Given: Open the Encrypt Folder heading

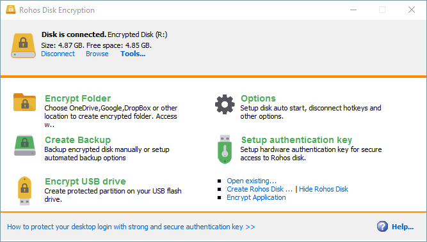Looking at the screenshot, I should [77, 98].
